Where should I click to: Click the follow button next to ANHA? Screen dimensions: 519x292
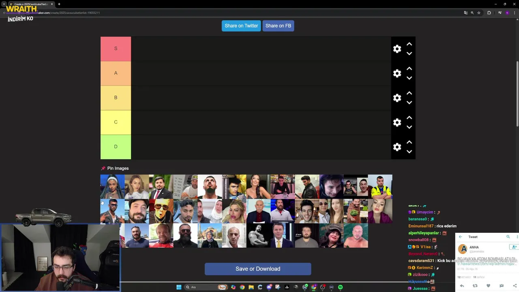pyautogui.click(x=514, y=247)
